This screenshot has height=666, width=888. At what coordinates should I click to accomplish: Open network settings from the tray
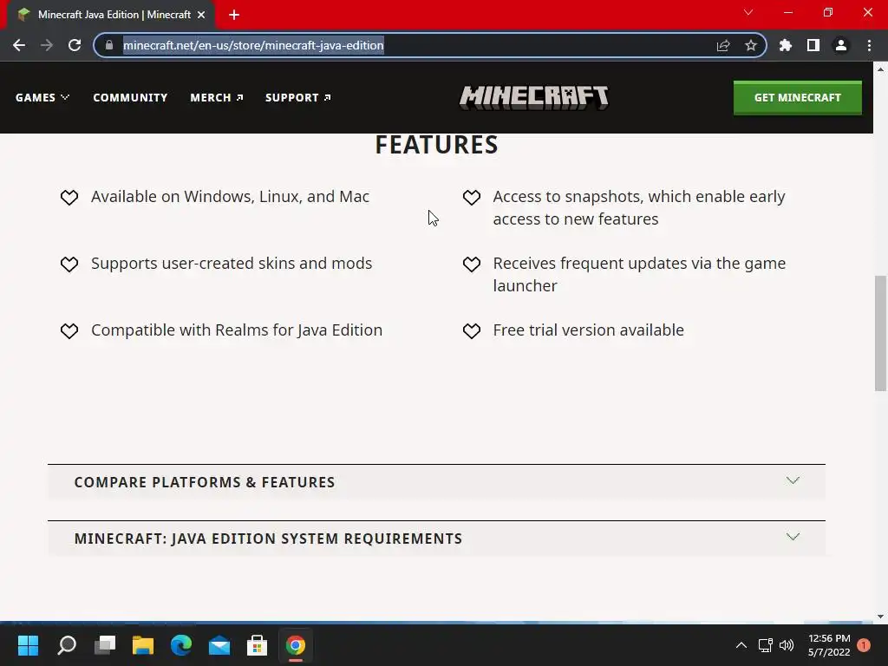coord(766,645)
